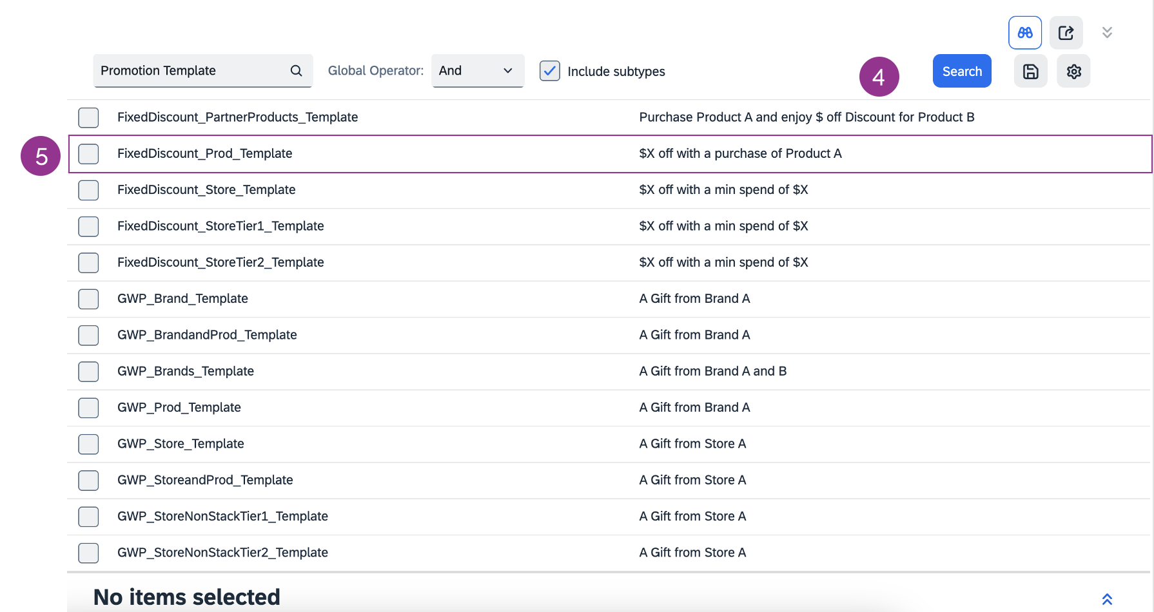Select the GWP_StoreandProd_Template checkbox
The height and width of the screenshot is (612, 1154).
click(88, 481)
